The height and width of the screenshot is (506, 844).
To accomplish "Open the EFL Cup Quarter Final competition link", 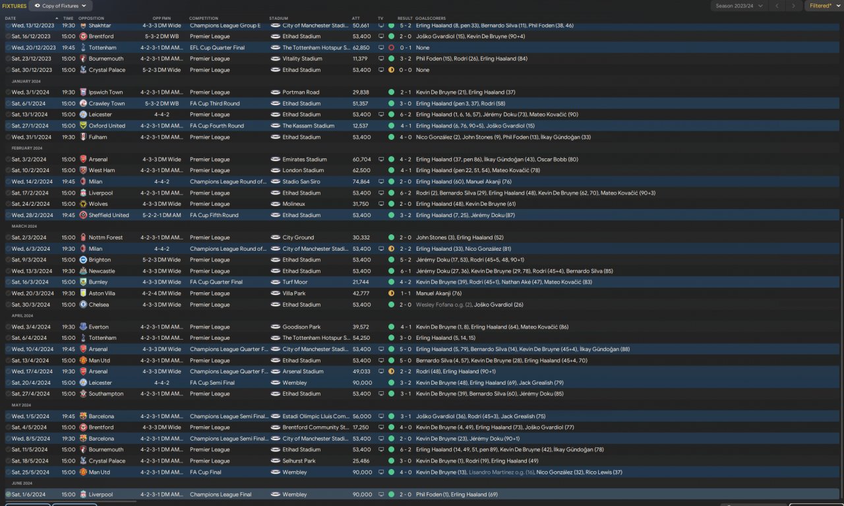I will point(217,48).
